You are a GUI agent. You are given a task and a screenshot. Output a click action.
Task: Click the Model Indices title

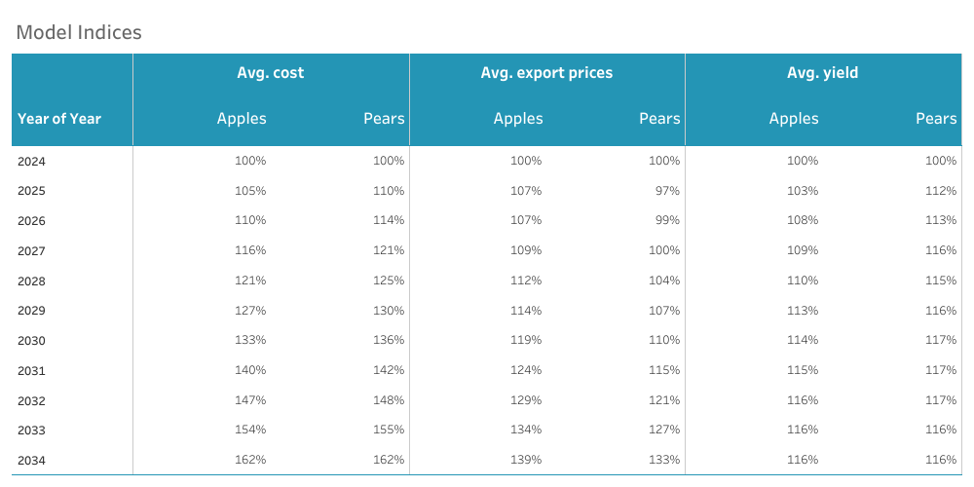pos(79,32)
